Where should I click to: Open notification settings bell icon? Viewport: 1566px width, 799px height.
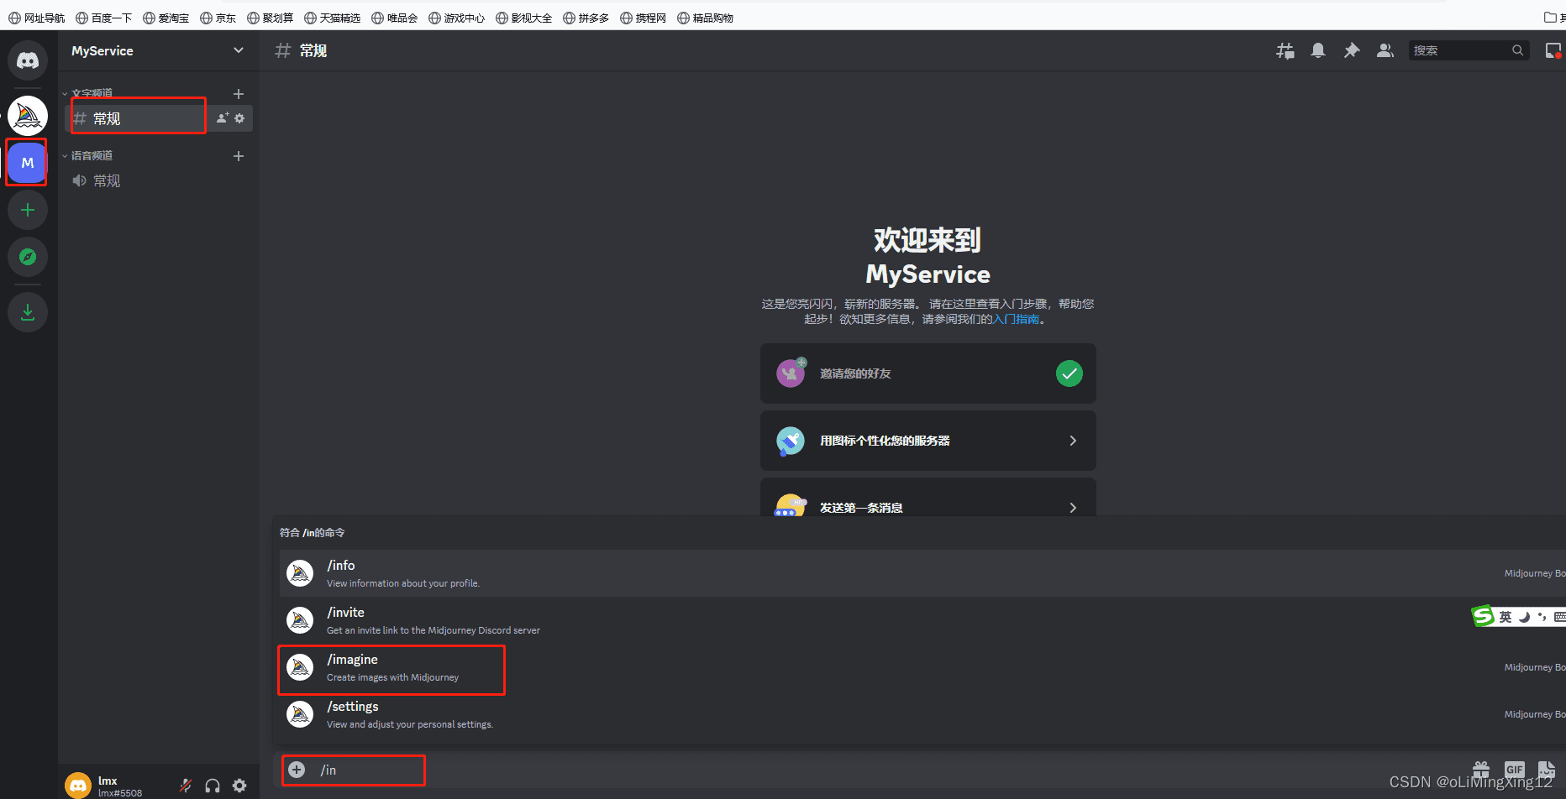(1318, 50)
